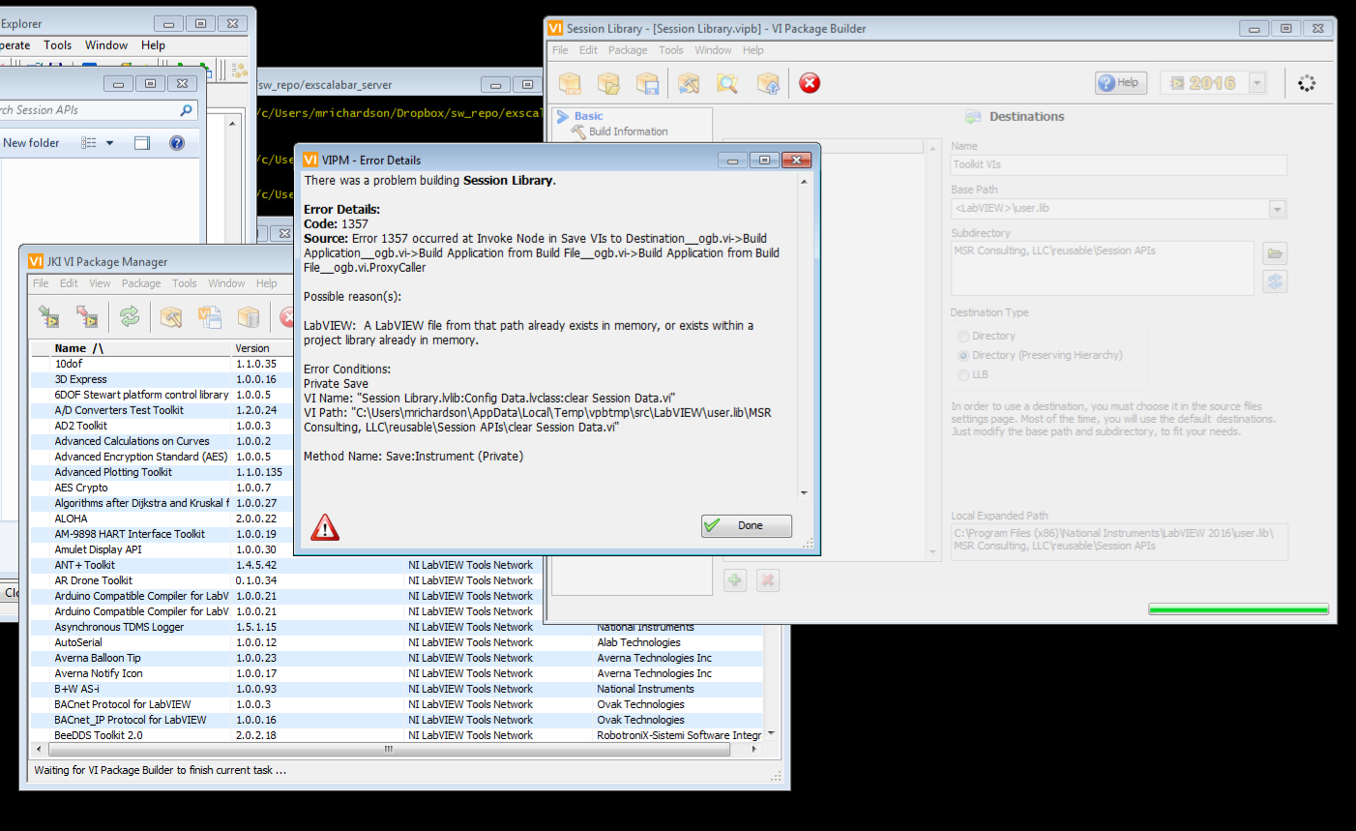This screenshot has width=1356, height=831.
Task: Select the LLB destination type radio button
Action: (963, 374)
